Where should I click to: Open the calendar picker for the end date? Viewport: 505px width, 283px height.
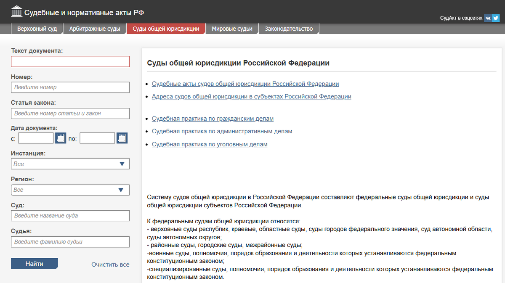(x=122, y=138)
